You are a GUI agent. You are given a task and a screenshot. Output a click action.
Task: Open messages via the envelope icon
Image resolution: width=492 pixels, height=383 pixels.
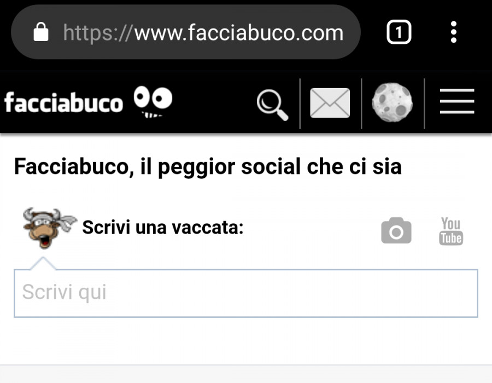click(330, 103)
